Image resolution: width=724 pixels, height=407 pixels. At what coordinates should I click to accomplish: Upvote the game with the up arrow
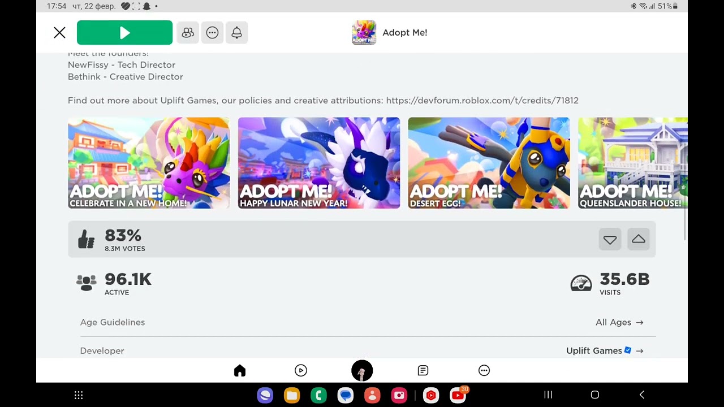click(639, 240)
